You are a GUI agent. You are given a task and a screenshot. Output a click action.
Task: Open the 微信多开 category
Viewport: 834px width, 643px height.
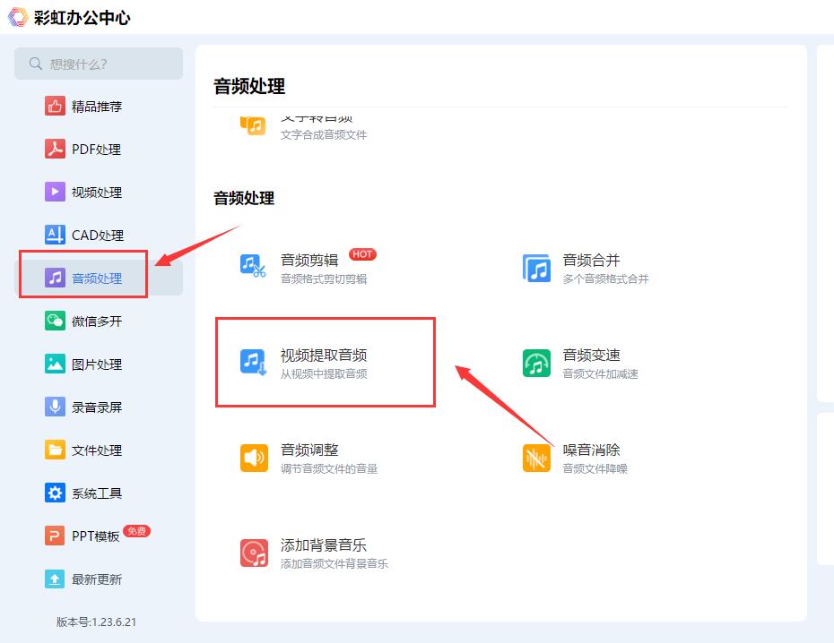coord(96,321)
